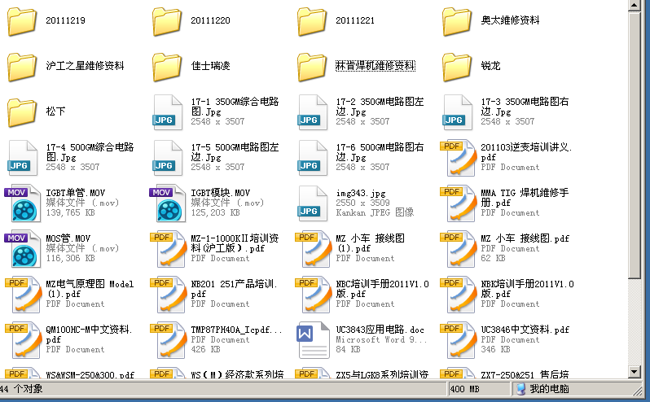650x402 pixels.
Task: Select MOV icon of IGBT模块.MOV
Action: point(168,203)
